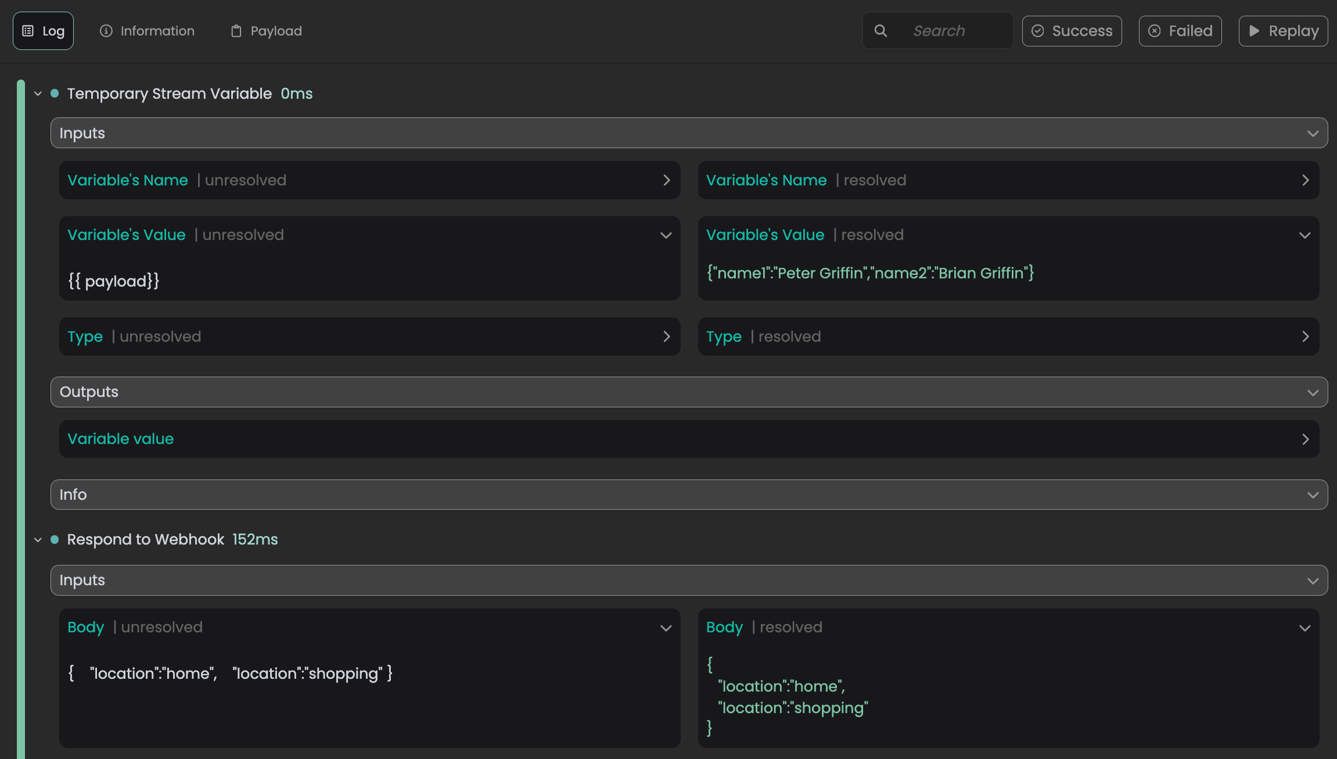Select the Log tab

[x=43, y=31]
